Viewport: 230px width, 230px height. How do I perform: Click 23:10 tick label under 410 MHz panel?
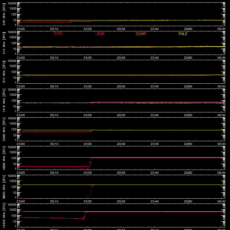tap(54, 58)
